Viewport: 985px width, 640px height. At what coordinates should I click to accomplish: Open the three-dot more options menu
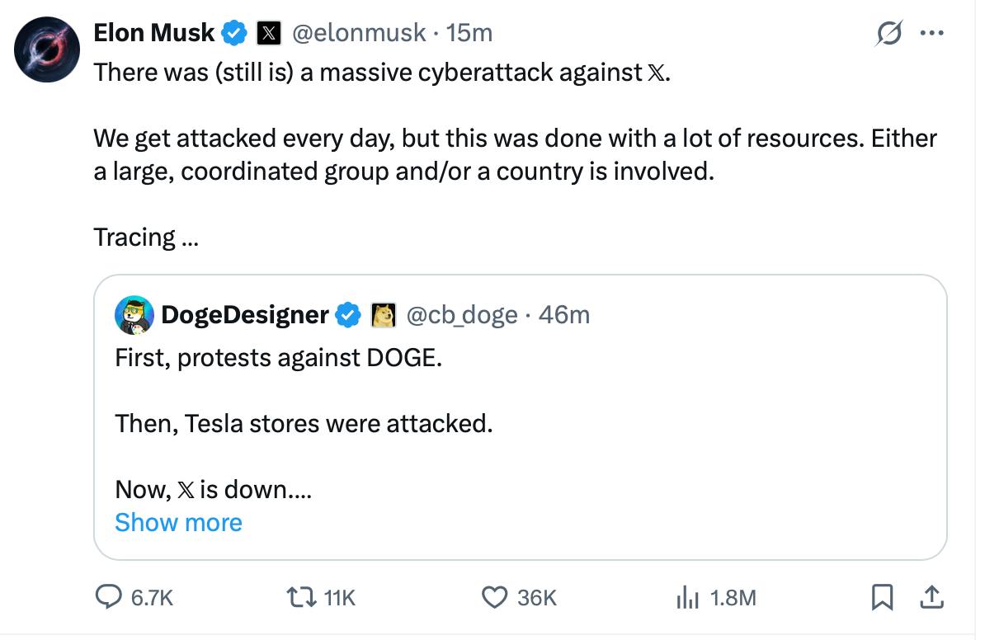click(x=931, y=34)
